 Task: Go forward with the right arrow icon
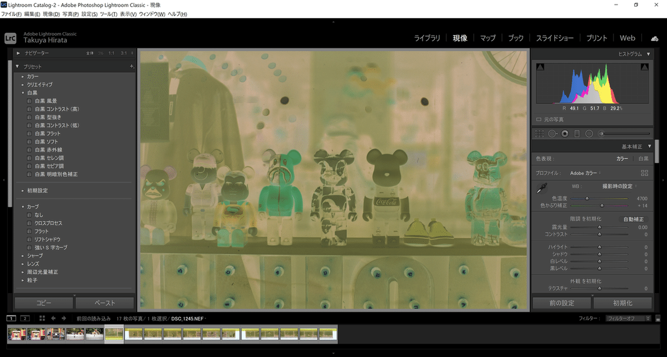pyautogui.click(x=64, y=319)
